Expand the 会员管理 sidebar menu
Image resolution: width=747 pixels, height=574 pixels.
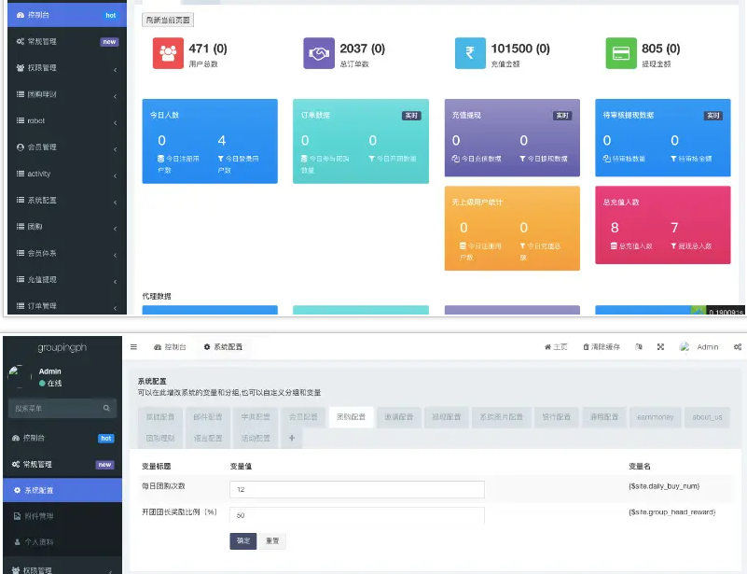[63, 147]
